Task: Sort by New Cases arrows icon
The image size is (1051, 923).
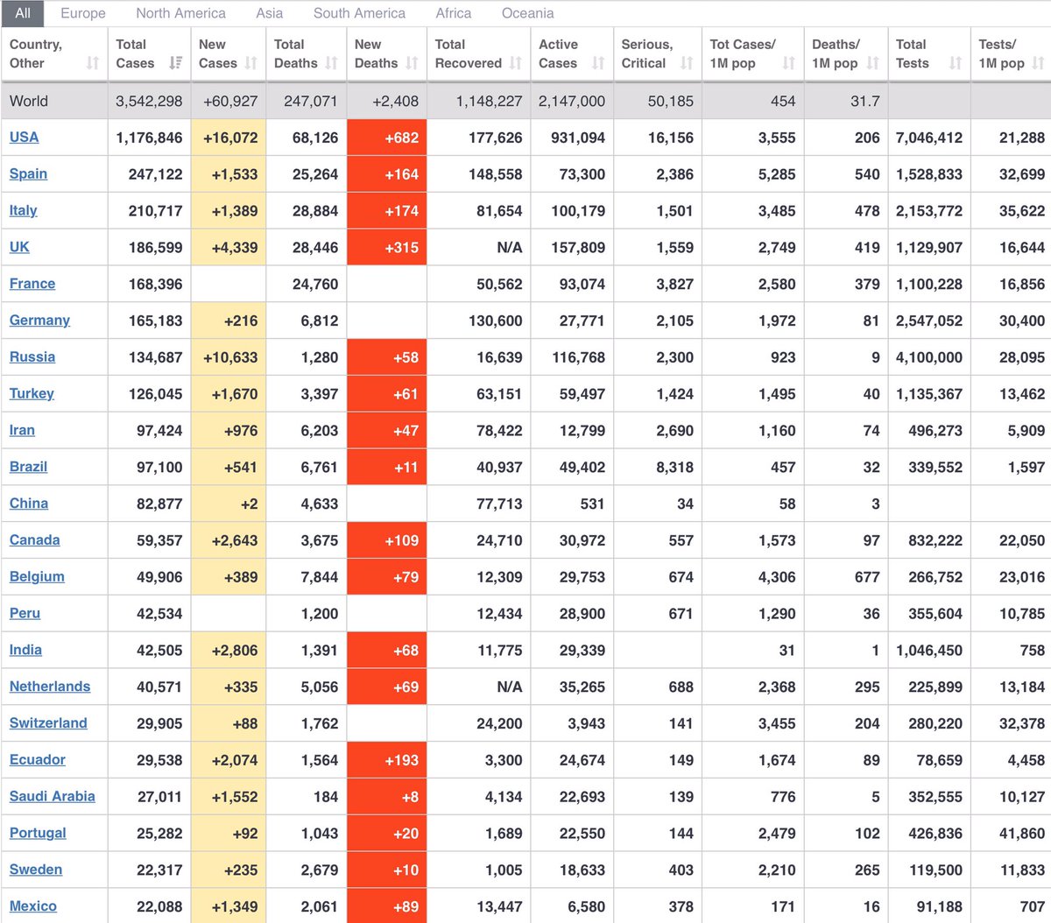Action: pyautogui.click(x=251, y=63)
